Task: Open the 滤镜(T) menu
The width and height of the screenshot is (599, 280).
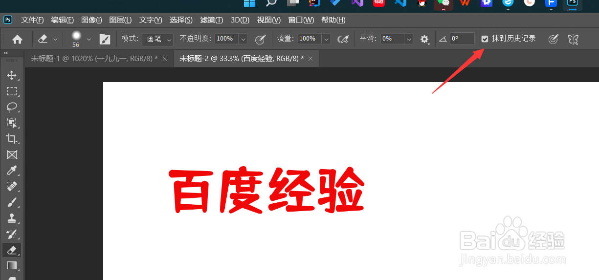Action: click(212, 20)
